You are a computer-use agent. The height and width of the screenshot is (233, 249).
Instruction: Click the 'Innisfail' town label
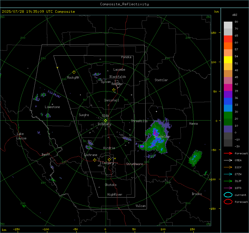point(111,100)
